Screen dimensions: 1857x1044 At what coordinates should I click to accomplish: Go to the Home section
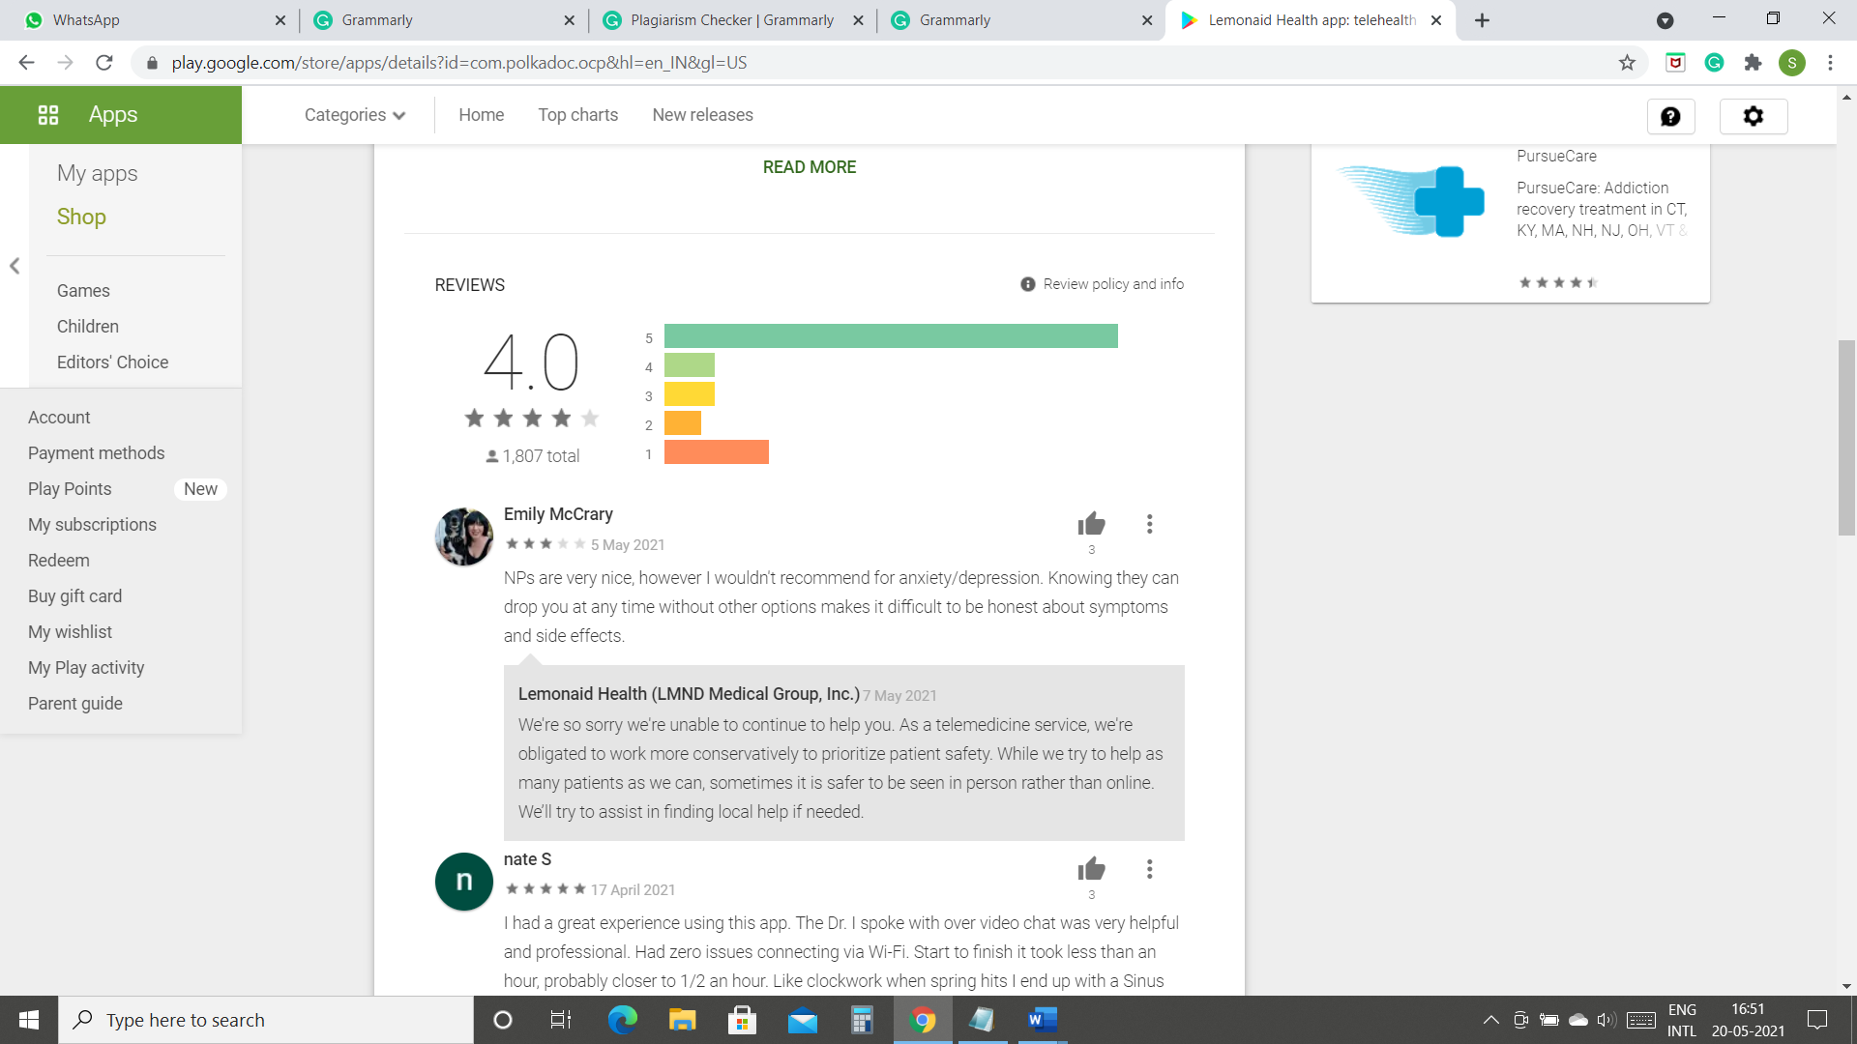[x=481, y=115]
